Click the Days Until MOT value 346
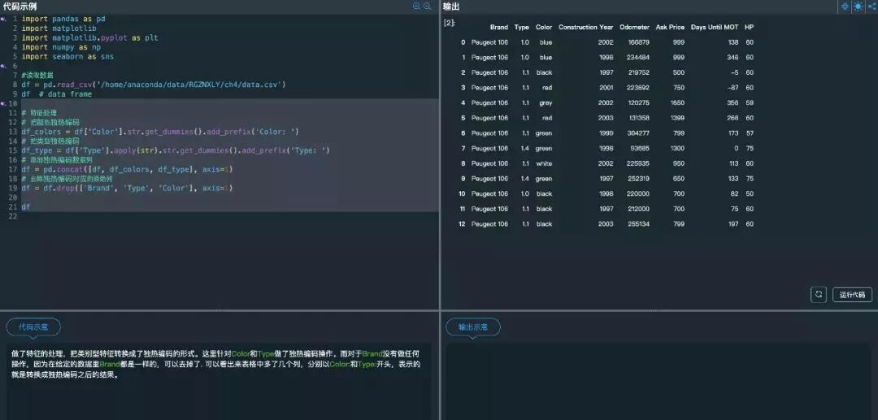878x420 pixels. tap(732, 58)
